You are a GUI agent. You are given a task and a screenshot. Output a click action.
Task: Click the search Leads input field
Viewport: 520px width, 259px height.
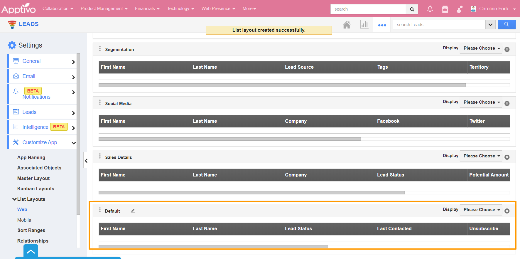[x=439, y=25]
